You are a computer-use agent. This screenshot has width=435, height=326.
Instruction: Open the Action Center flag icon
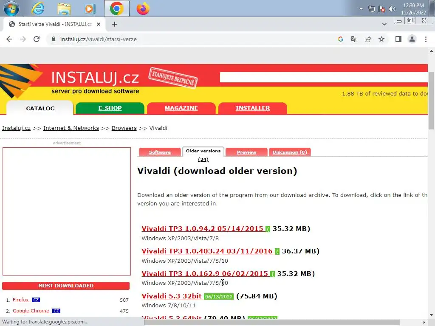point(382,9)
